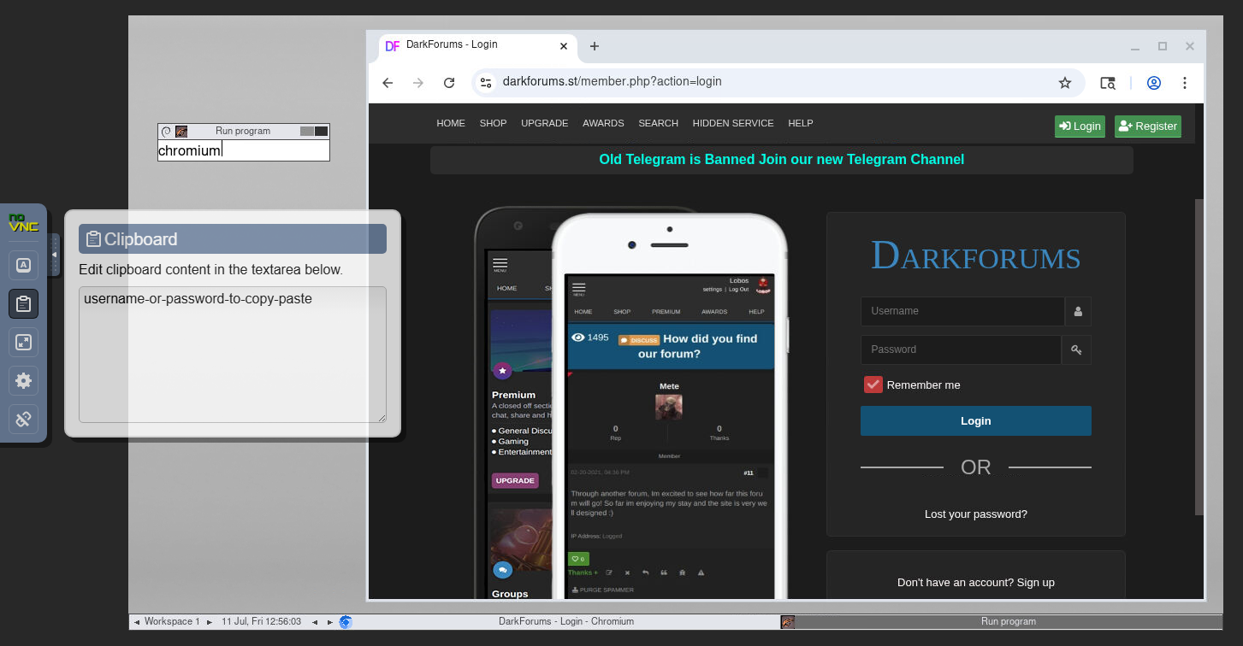Screen dimensions: 1243x646
Task: Open AWARDS in the forum navigation
Action: point(603,123)
